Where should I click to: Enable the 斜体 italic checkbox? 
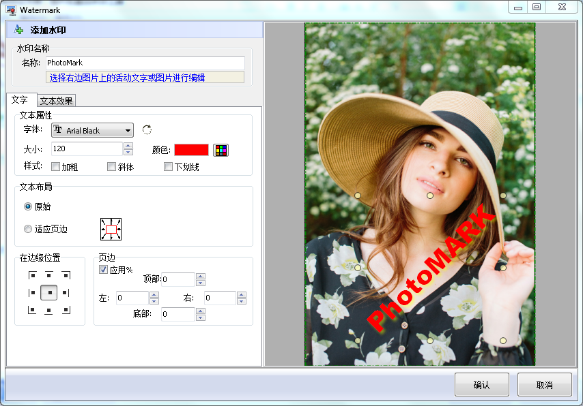pos(112,167)
